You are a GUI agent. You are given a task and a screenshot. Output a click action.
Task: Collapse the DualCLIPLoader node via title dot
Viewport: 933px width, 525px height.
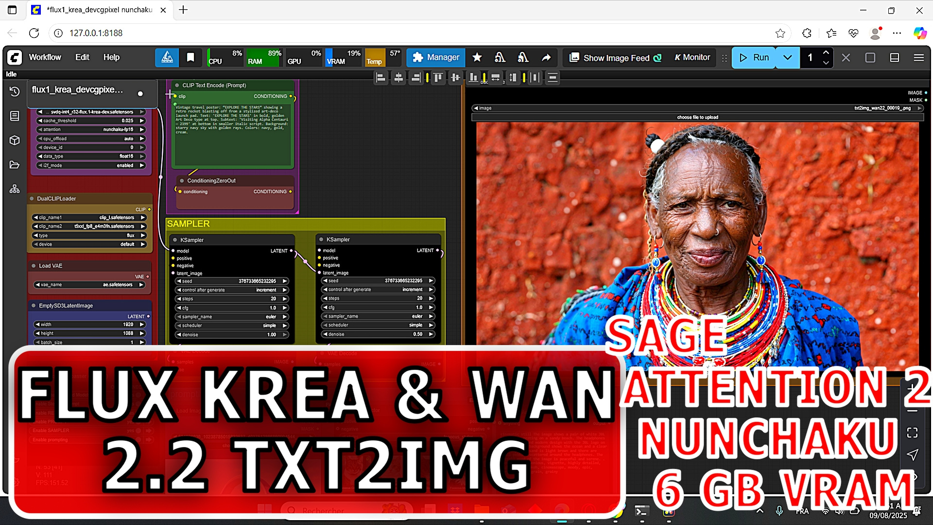point(32,199)
